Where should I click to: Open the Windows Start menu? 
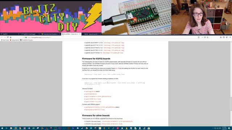(2, 128)
